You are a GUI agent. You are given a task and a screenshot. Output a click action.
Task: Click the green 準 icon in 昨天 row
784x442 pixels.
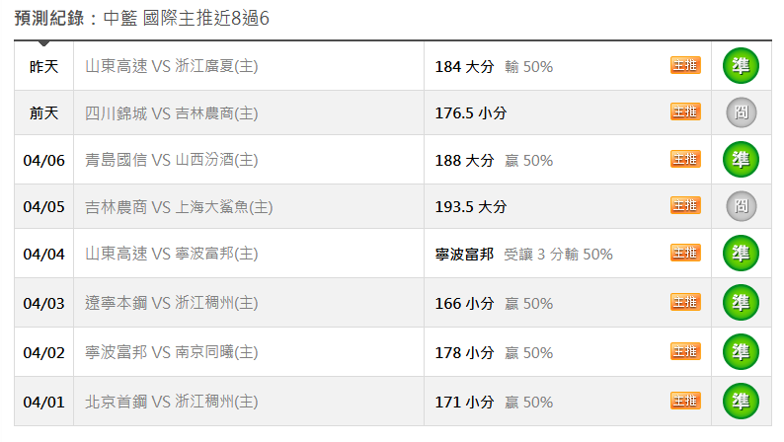click(741, 65)
